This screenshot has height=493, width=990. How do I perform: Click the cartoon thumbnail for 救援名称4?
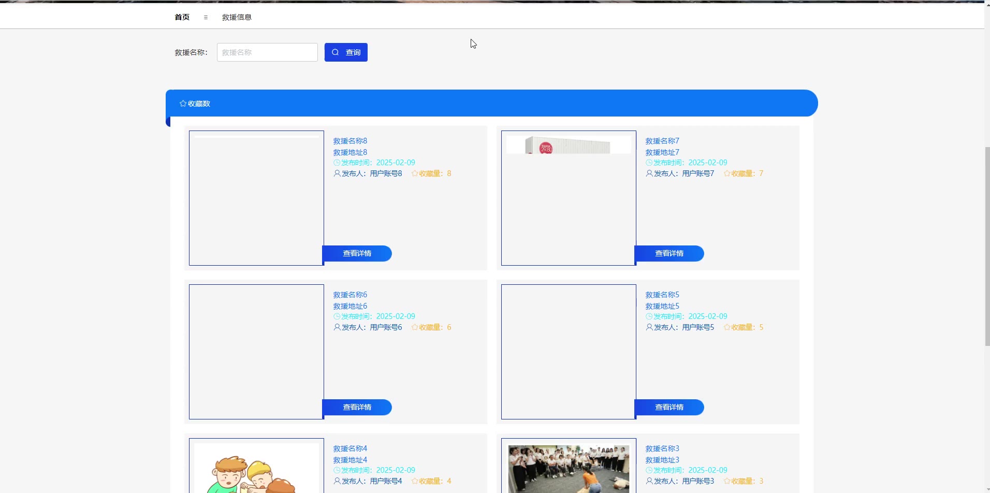pos(256,469)
